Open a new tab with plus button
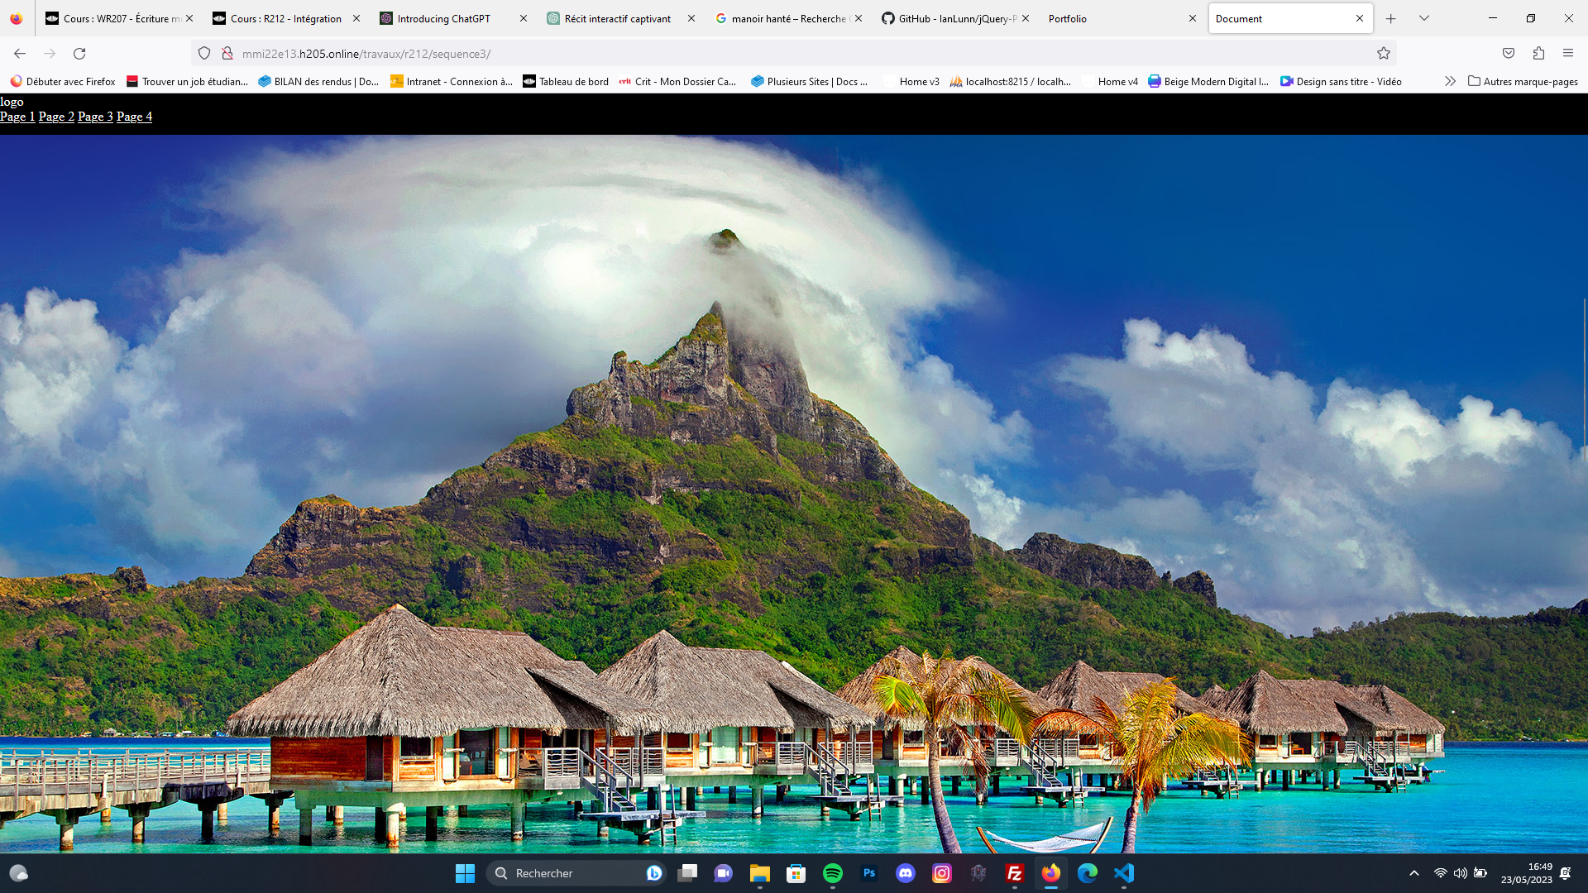Viewport: 1588px width, 893px height. (1391, 18)
